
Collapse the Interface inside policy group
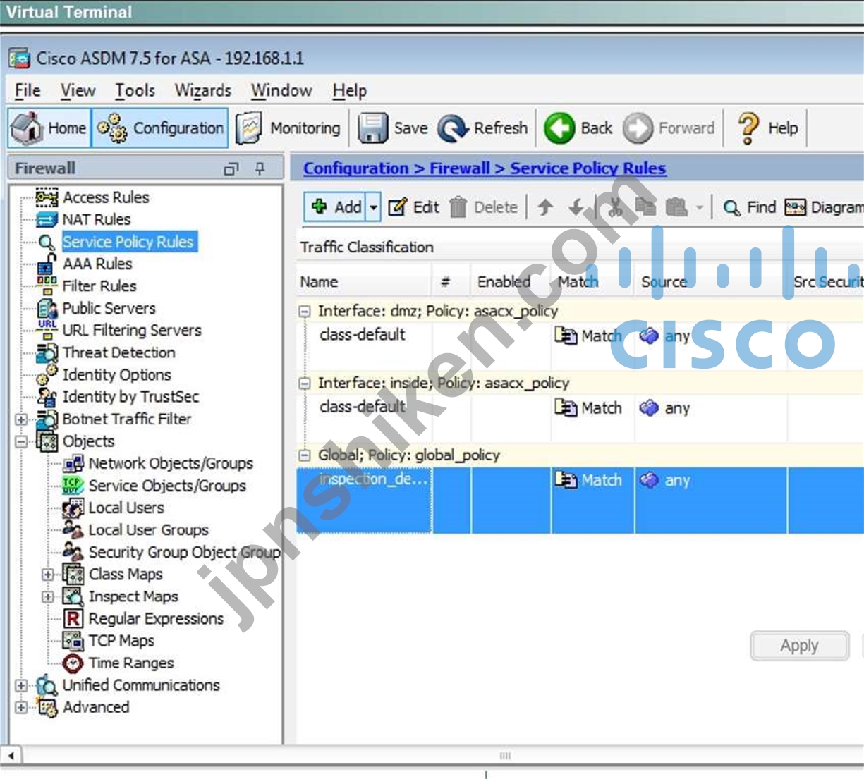[x=305, y=384]
